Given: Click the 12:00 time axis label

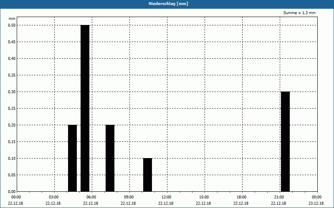Looking at the screenshot, I should coord(167,197).
